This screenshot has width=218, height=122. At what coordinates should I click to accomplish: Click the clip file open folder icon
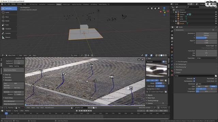[94, 108]
